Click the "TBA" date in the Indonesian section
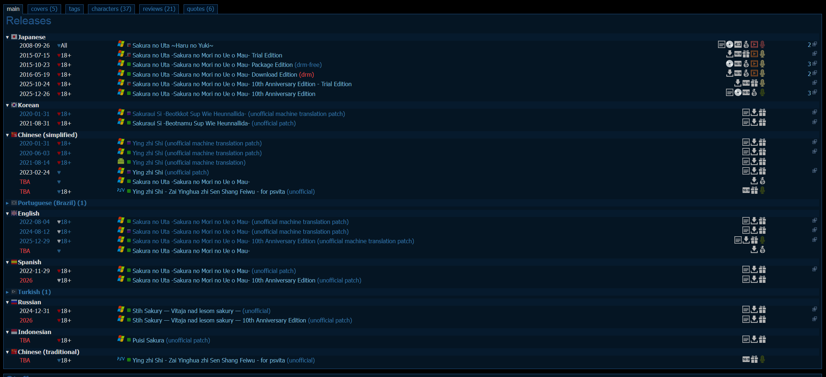826x377 pixels. click(25, 340)
